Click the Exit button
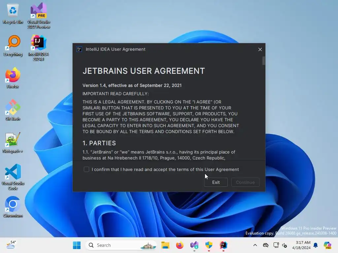 click(216, 182)
